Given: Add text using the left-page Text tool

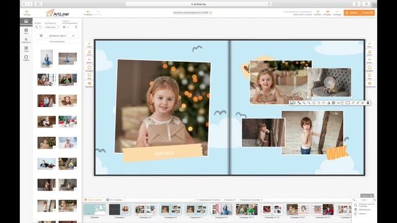Looking at the screenshot, I should click(89, 45).
